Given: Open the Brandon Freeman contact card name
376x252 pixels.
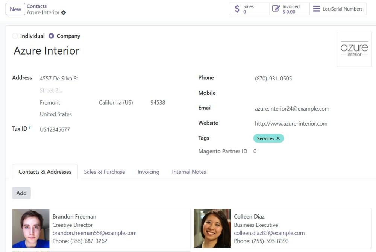Looking at the screenshot, I should (74, 217).
